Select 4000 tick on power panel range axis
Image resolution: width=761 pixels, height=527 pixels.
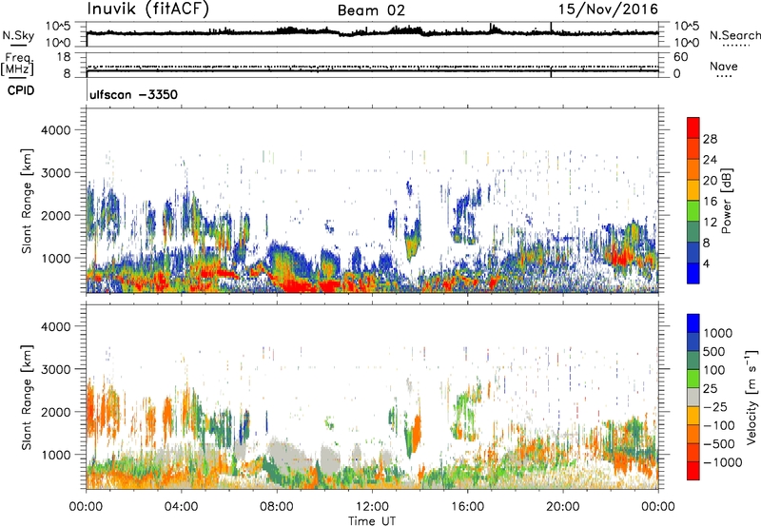coord(56,130)
